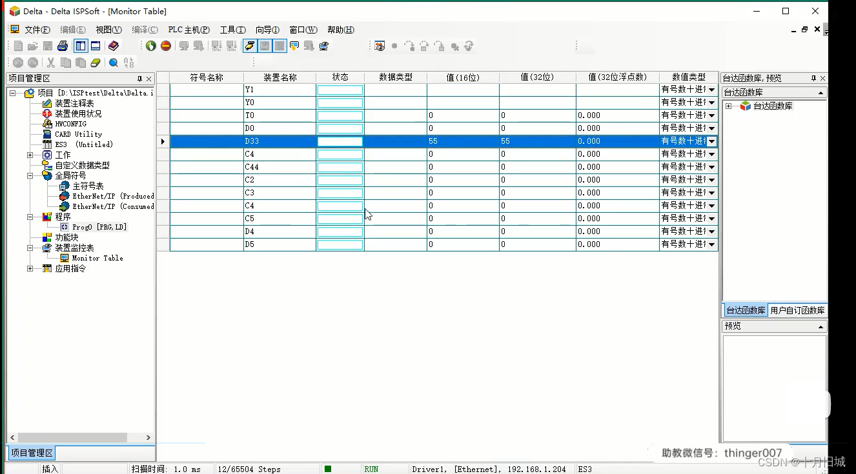Pin the 项目管理区 panel

(139, 79)
